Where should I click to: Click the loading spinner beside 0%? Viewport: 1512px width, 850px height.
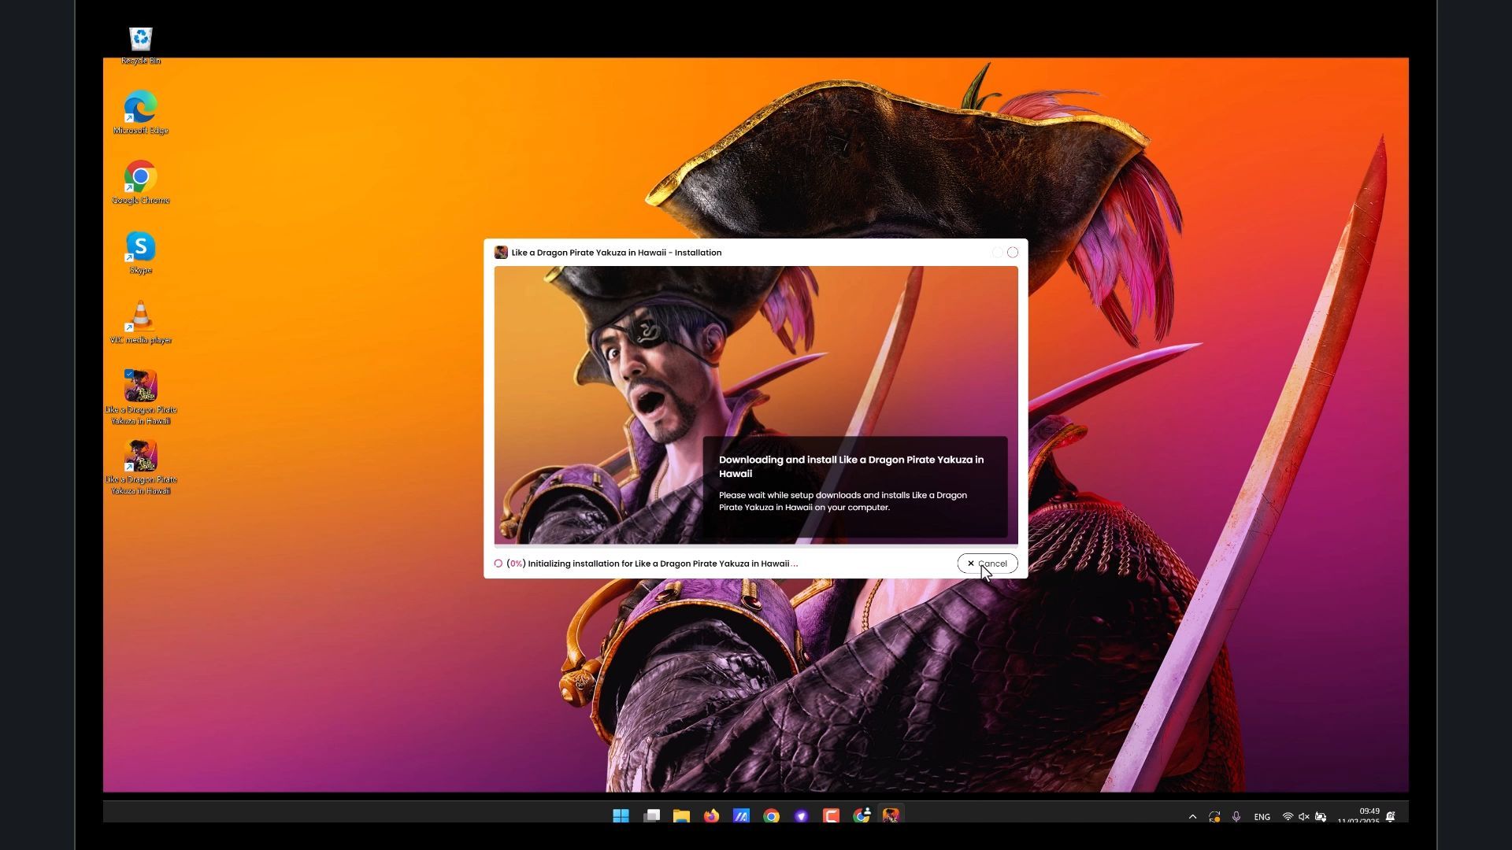(498, 564)
